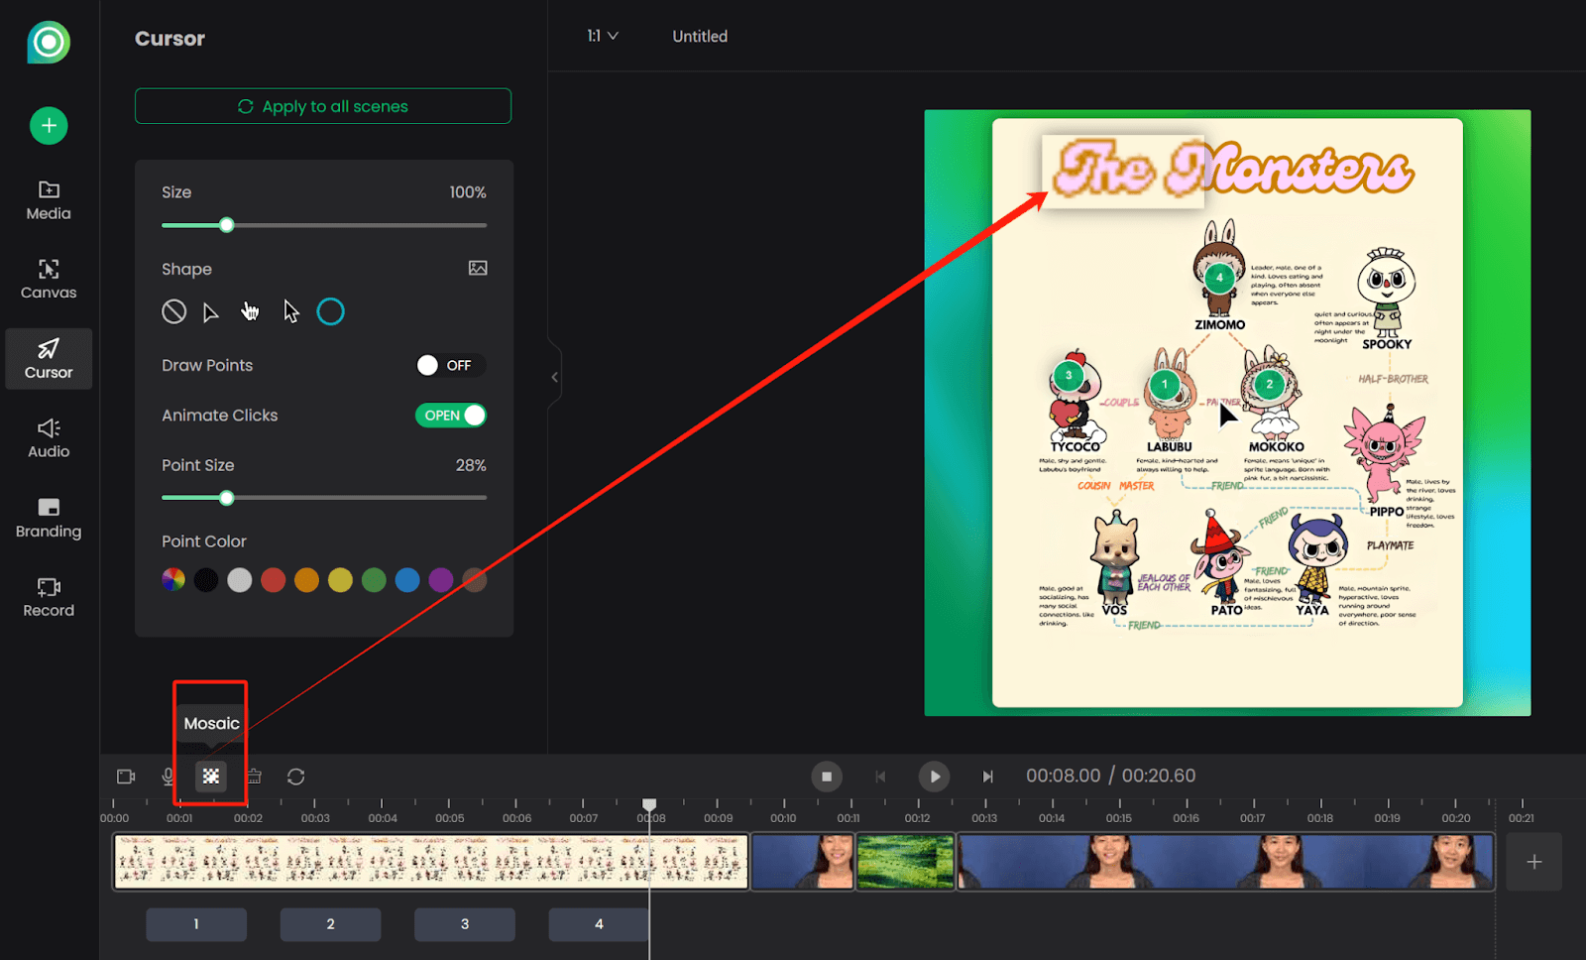Screen dimensions: 1586x960
Task: Select the green landscape timeline clip
Action: 905,861
